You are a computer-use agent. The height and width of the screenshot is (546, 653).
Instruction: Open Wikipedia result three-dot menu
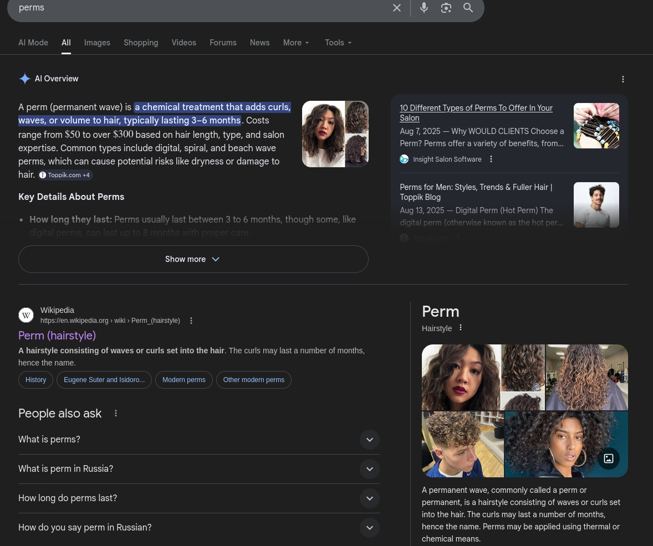tap(191, 321)
